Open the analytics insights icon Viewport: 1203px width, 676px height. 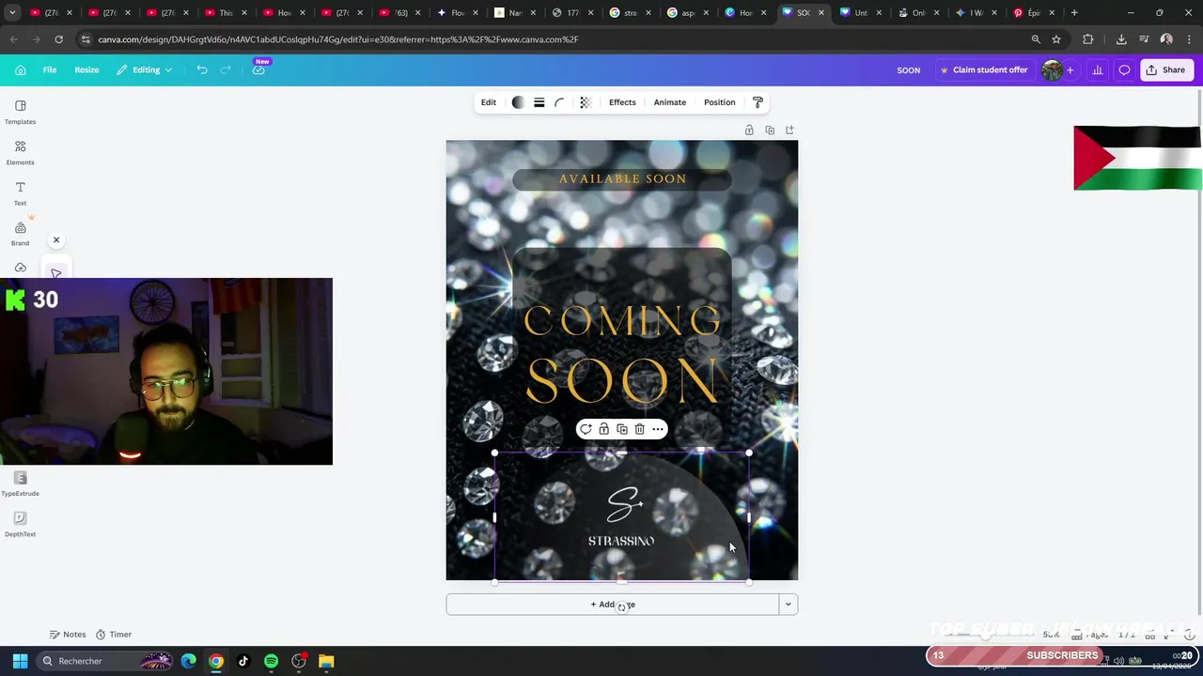coord(1097,69)
